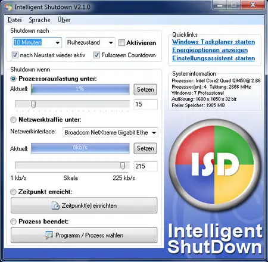Click the clock icon on Zeitpunkt(e) einrichten
This screenshot has width=268, height=262.
click(x=55, y=205)
